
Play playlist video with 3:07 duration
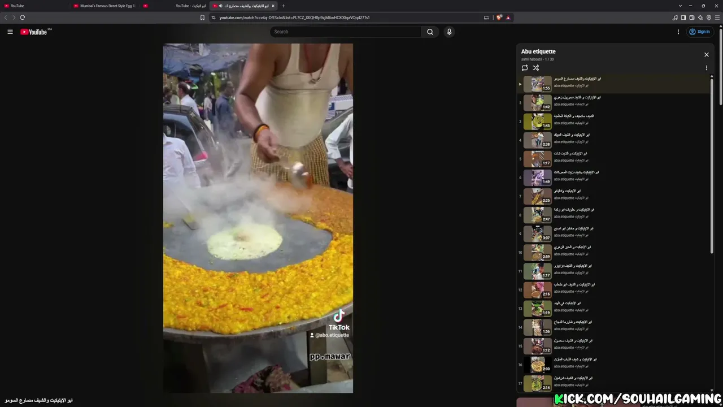(x=613, y=233)
